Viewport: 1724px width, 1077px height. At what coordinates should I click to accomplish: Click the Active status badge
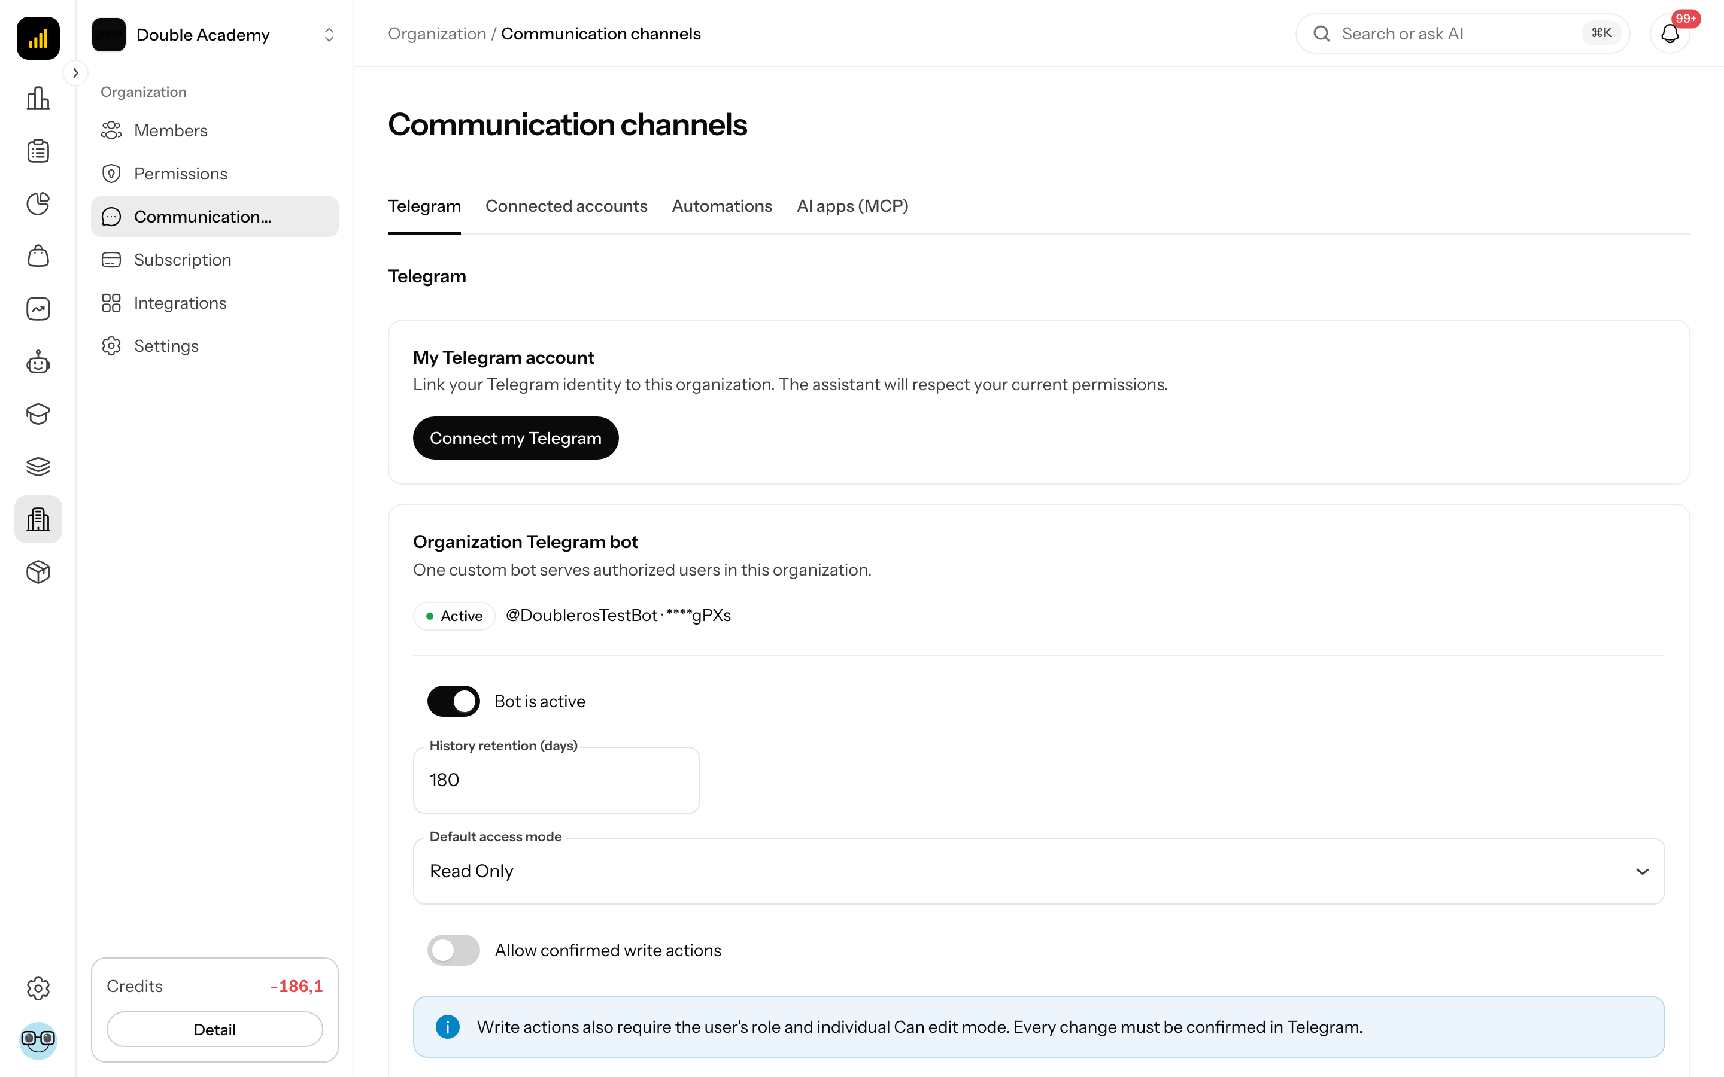coord(454,616)
